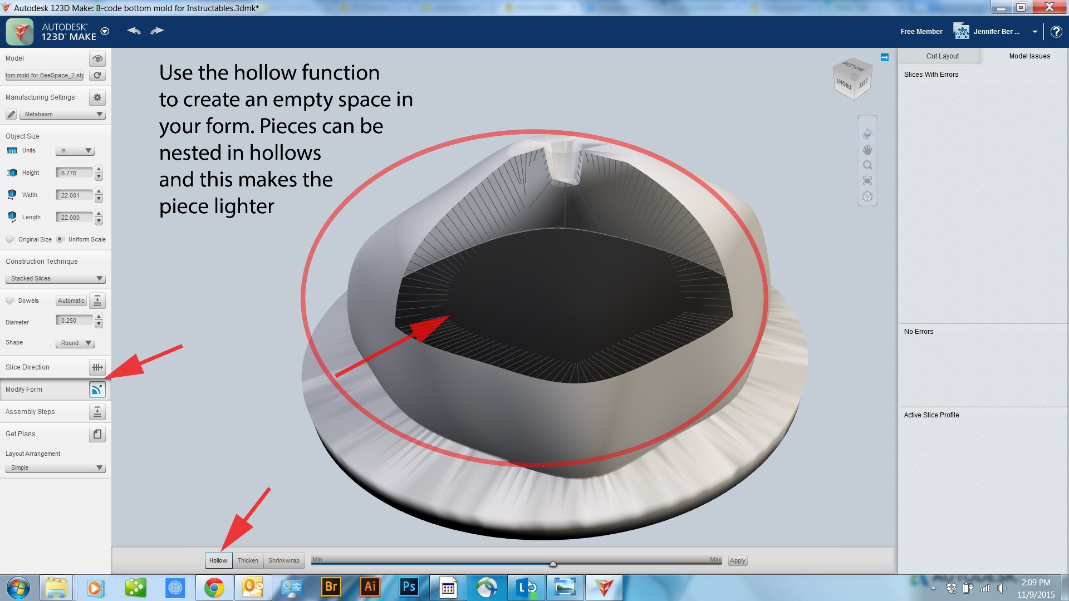Click the Get Plans icon
1069x601 pixels.
[97, 434]
